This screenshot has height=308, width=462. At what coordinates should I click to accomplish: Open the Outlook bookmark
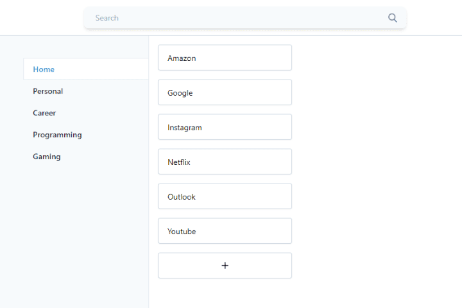pyautogui.click(x=225, y=196)
